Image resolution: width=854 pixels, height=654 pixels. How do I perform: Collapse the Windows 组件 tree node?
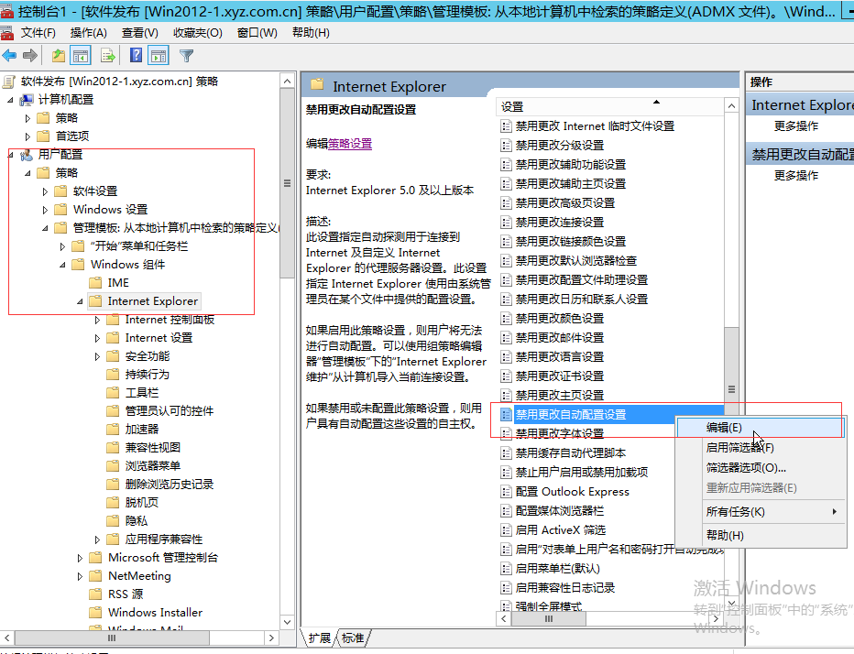point(62,265)
